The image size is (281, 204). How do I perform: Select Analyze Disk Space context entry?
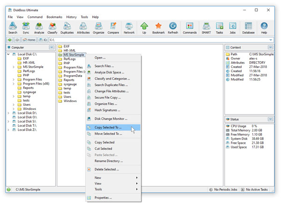[x=113, y=73]
